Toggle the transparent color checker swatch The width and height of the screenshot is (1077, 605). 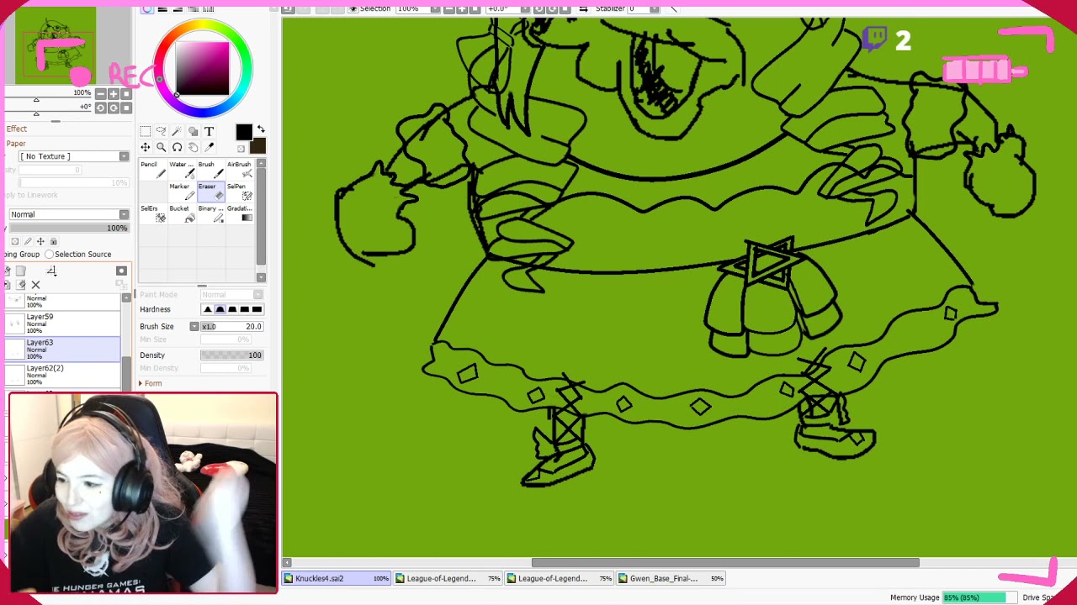point(241,149)
